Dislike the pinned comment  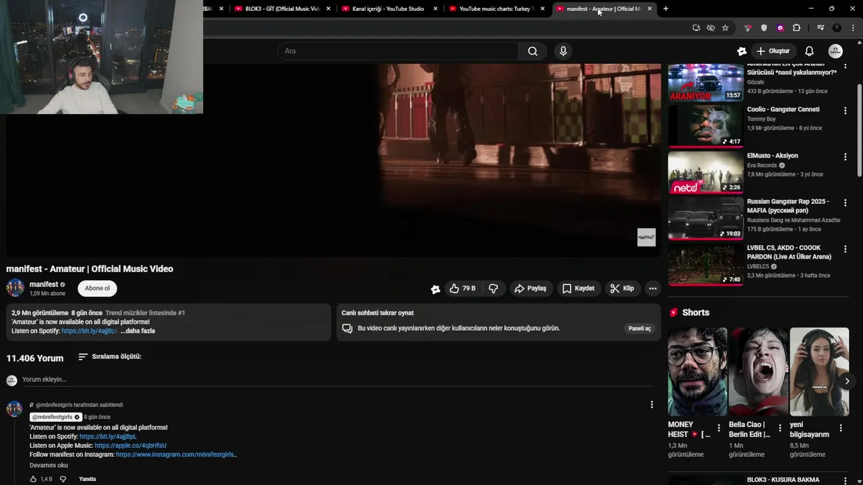[x=63, y=479]
